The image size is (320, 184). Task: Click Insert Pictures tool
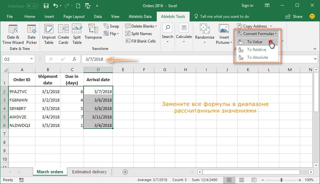[x=224, y=34]
